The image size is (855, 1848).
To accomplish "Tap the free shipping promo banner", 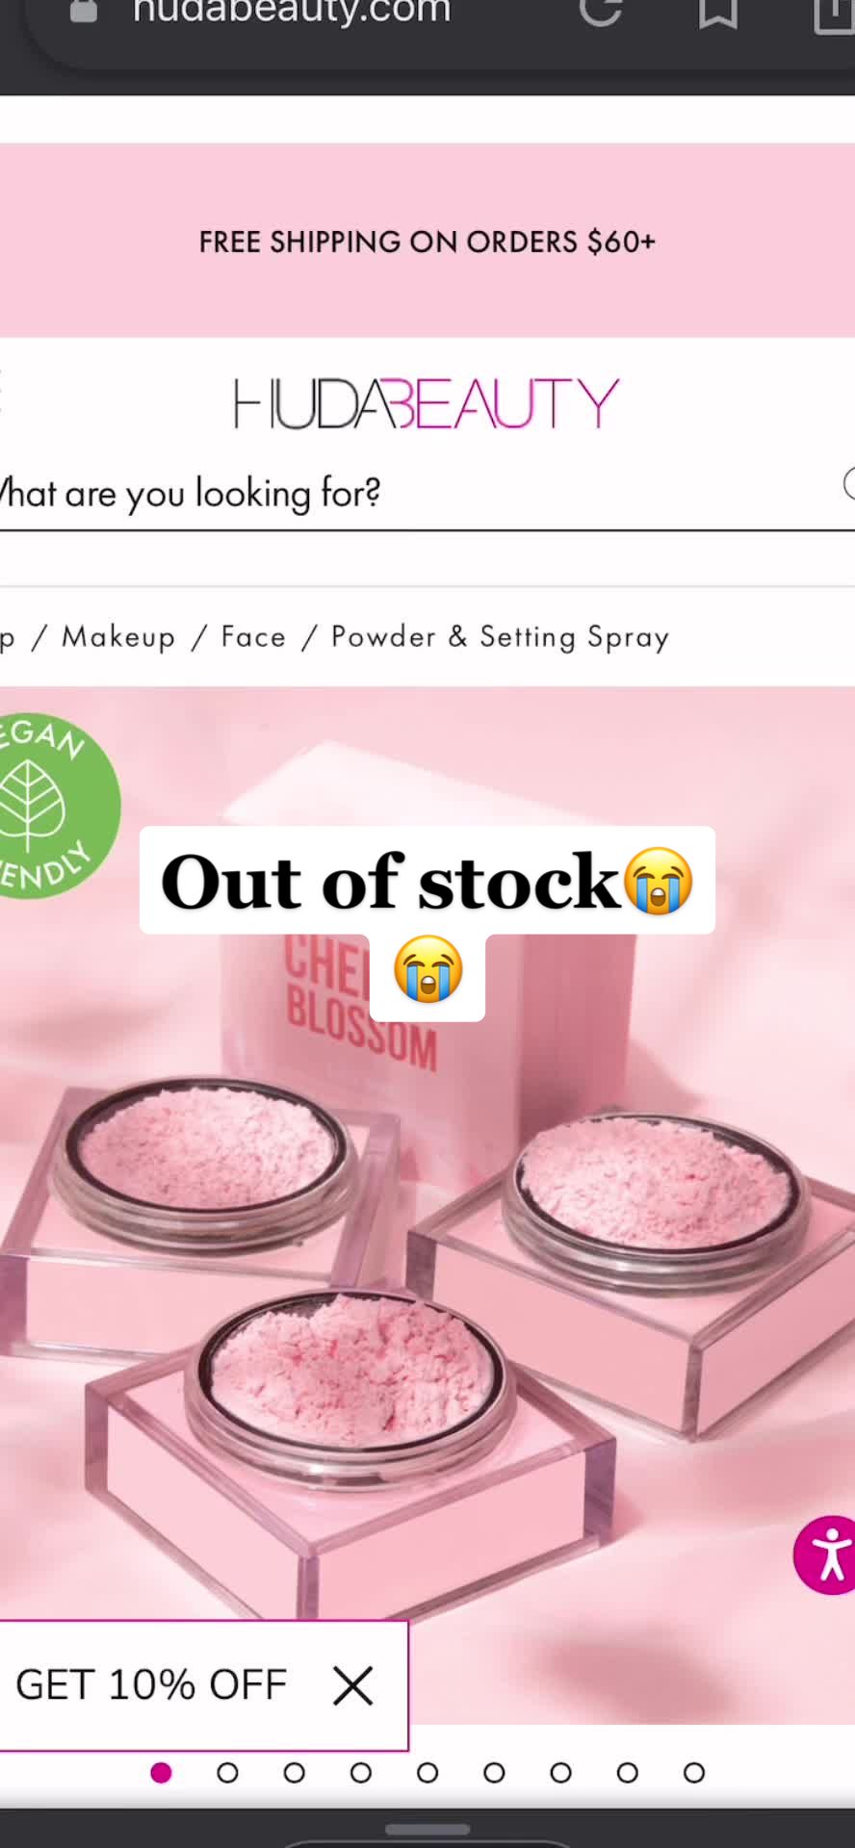I will (427, 242).
